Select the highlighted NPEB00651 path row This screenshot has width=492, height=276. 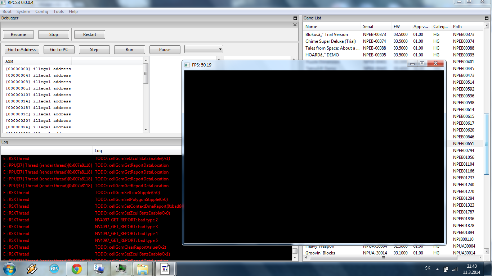point(465,144)
